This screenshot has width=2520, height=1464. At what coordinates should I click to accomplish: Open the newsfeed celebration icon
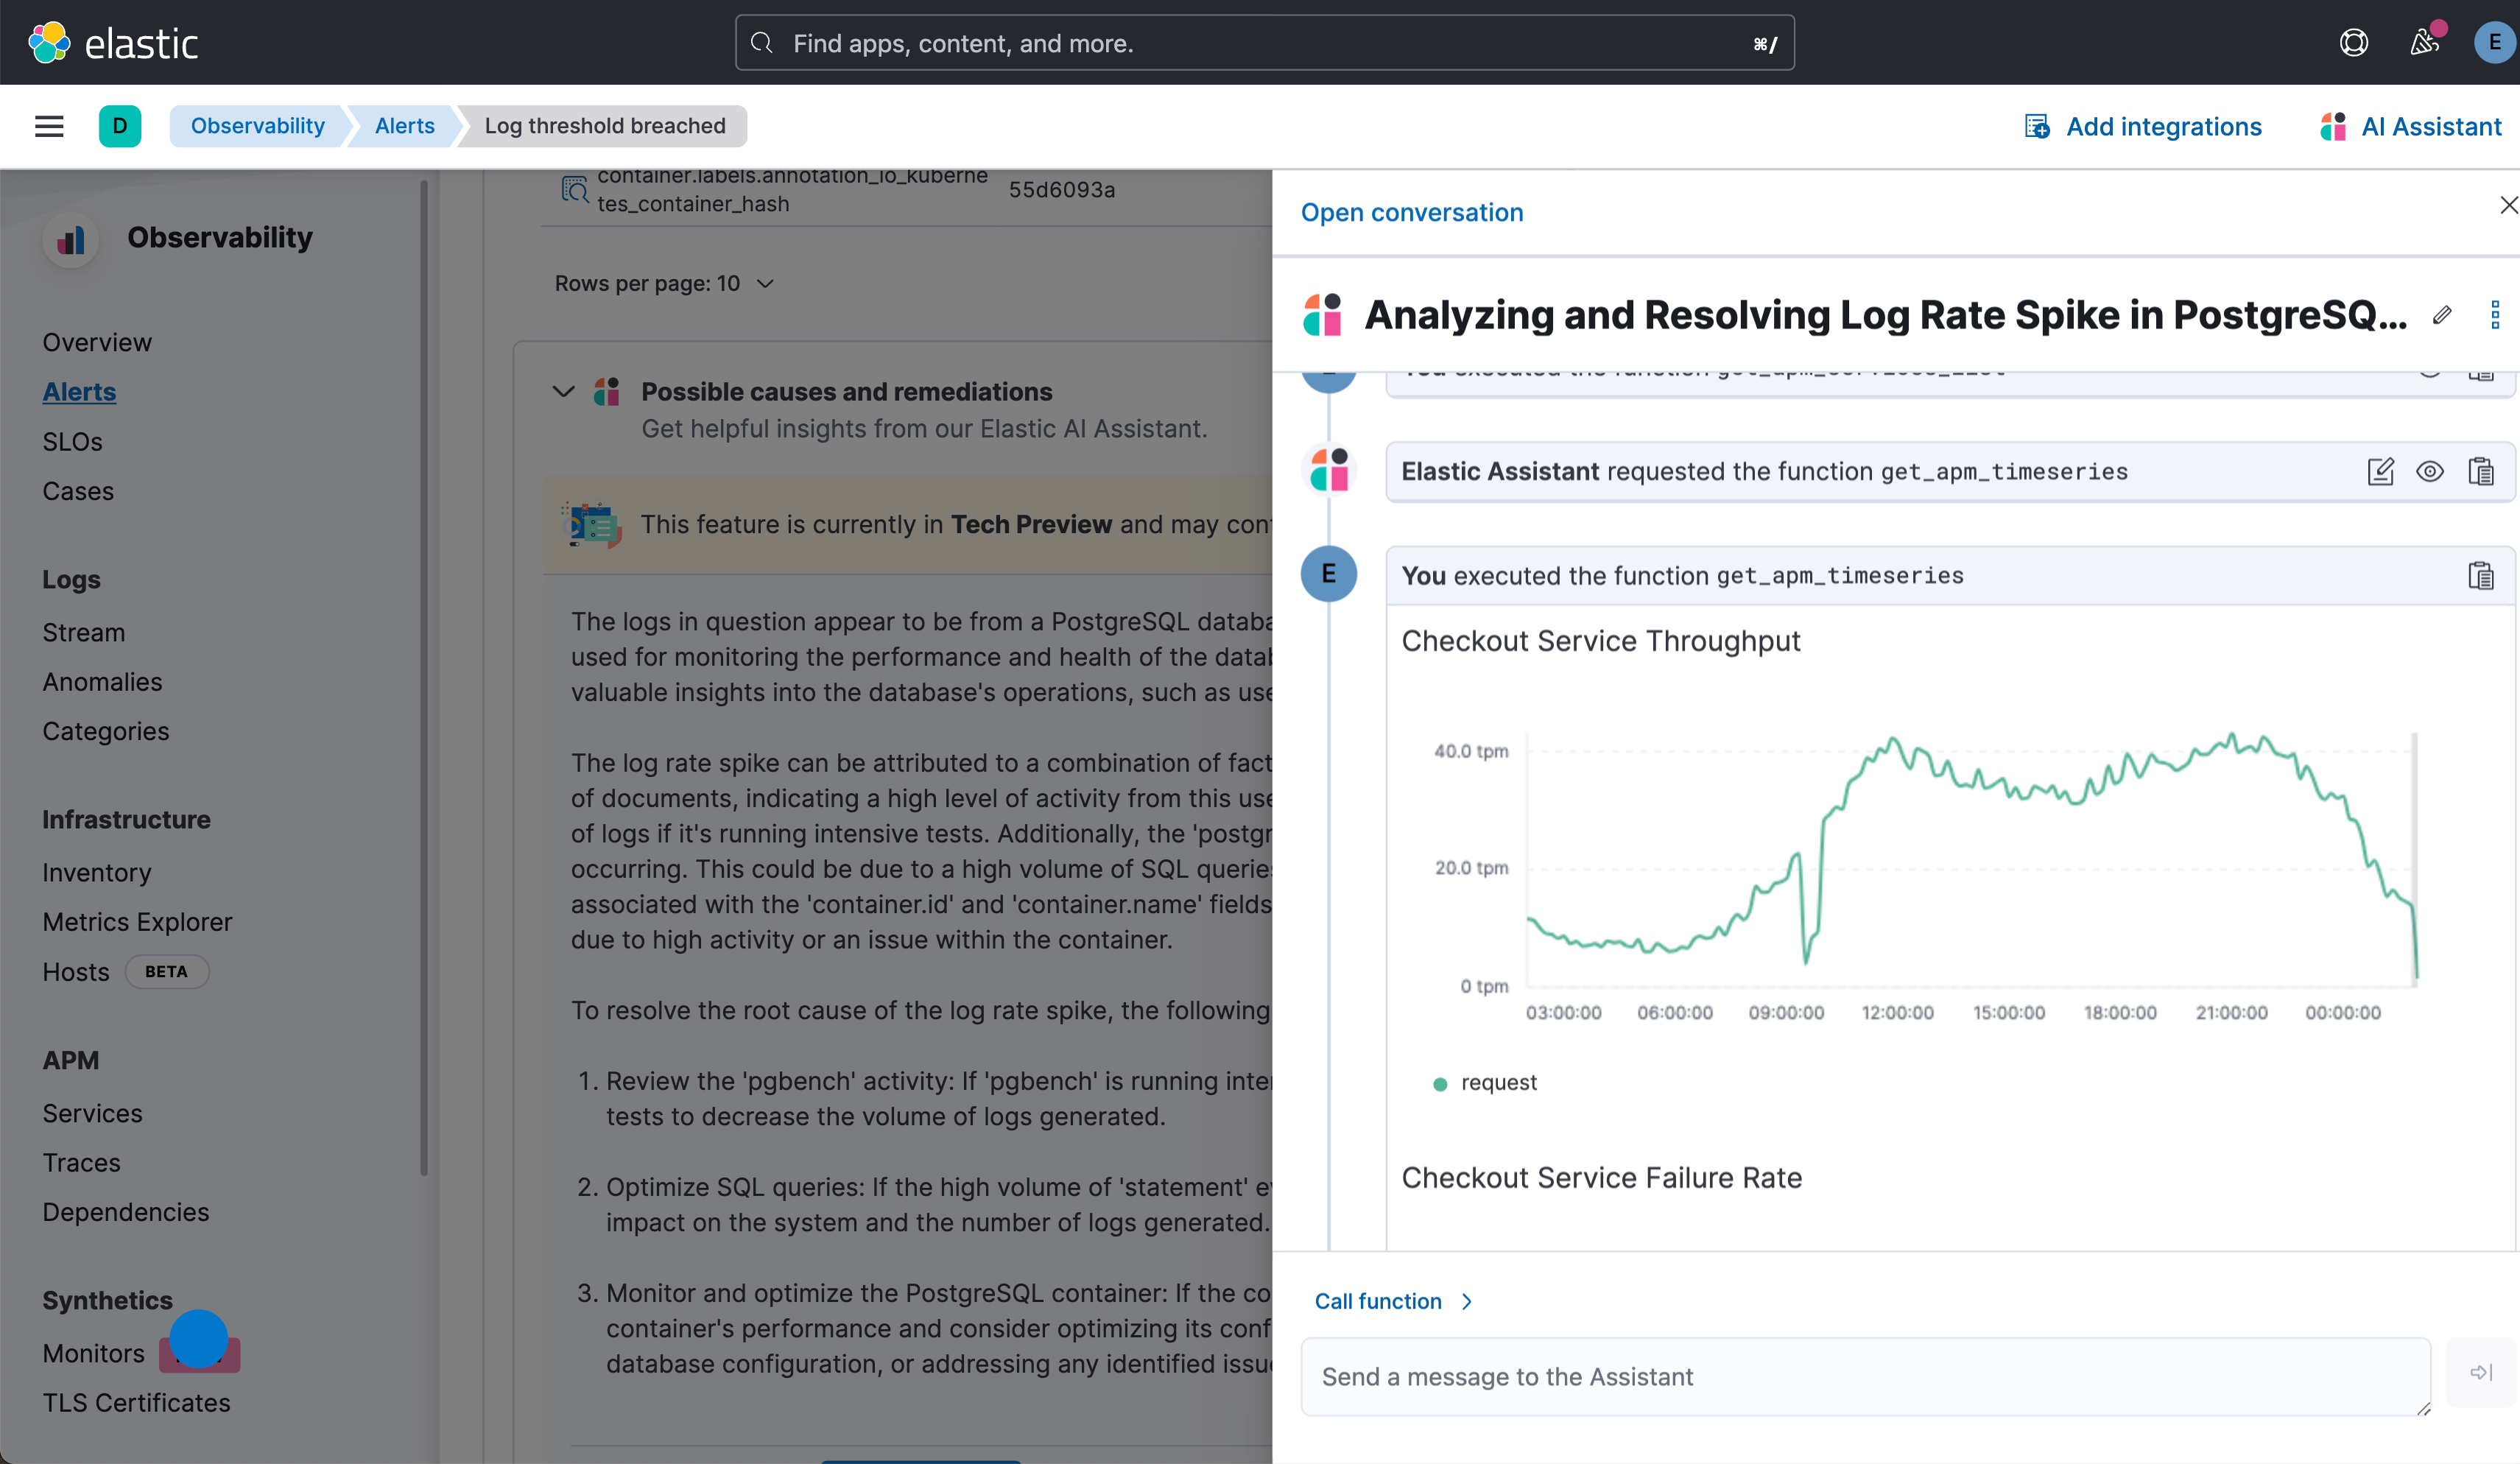tap(2424, 43)
